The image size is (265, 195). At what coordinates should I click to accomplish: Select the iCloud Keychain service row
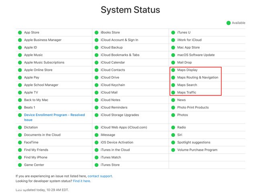point(113,85)
